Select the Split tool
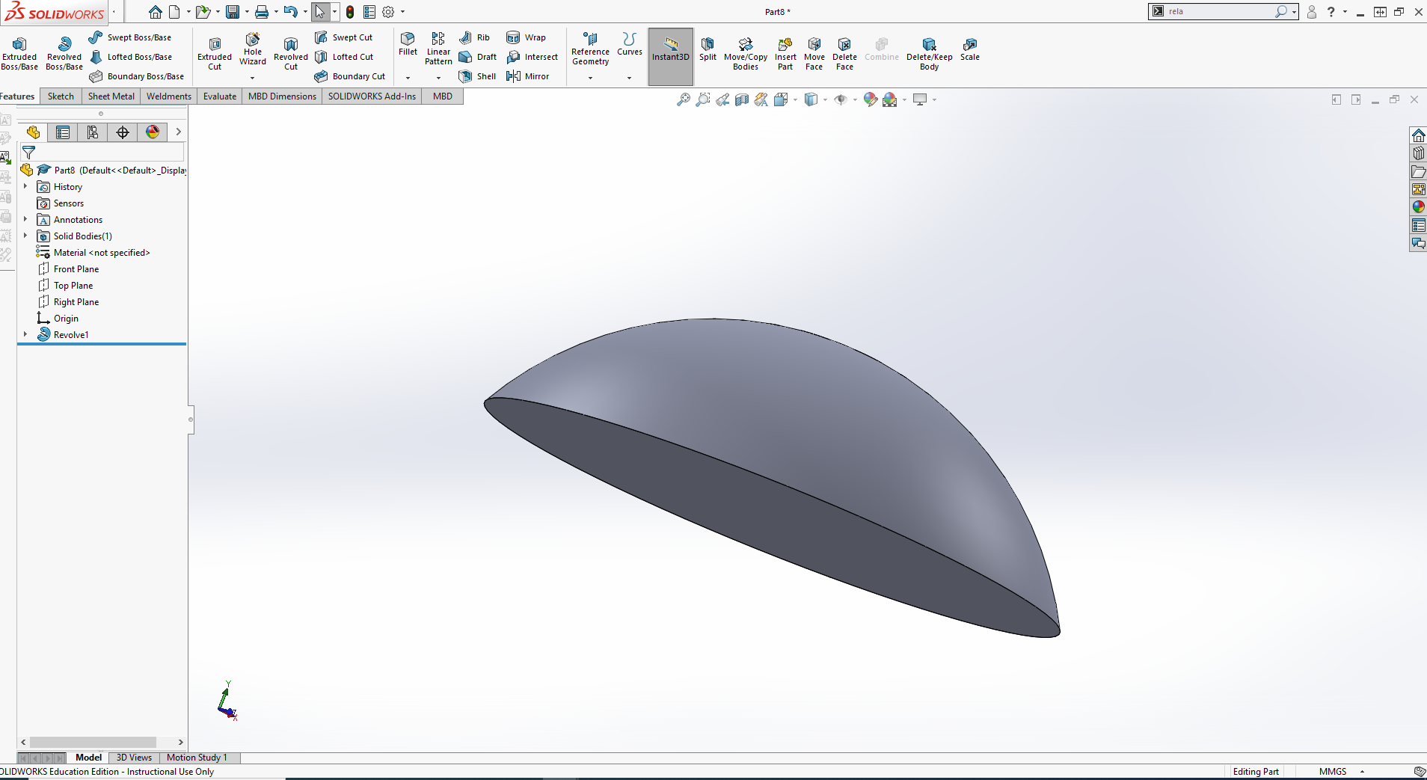This screenshot has height=780, width=1427. pyautogui.click(x=708, y=49)
